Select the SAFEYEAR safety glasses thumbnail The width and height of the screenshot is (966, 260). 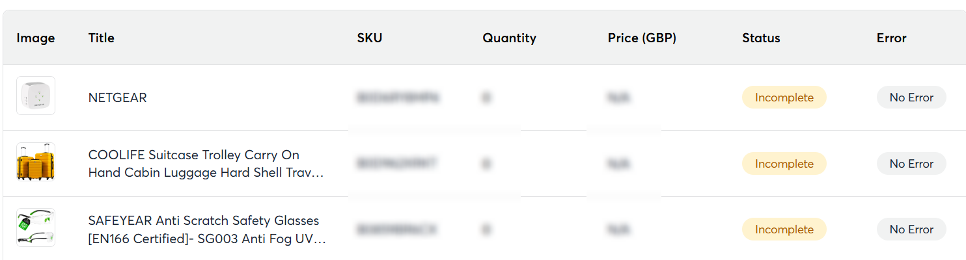[36, 228]
